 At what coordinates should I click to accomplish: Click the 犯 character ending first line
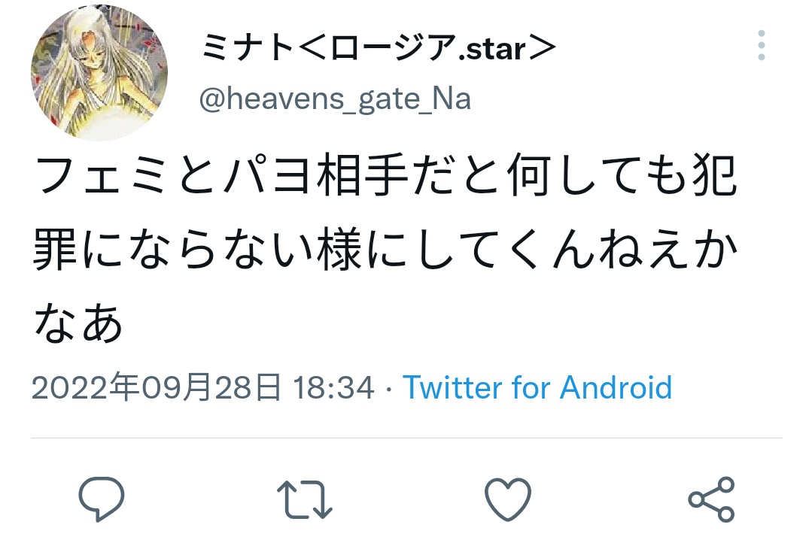714,175
